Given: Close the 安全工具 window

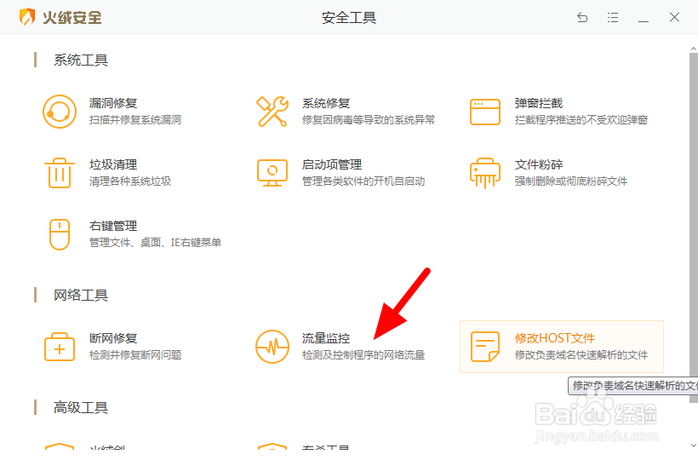Looking at the screenshot, I should tap(674, 17).
